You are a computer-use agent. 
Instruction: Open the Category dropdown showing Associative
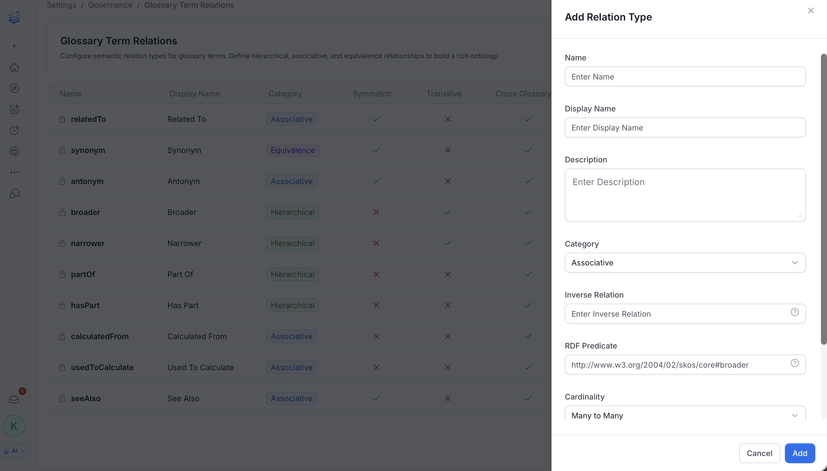685,263
